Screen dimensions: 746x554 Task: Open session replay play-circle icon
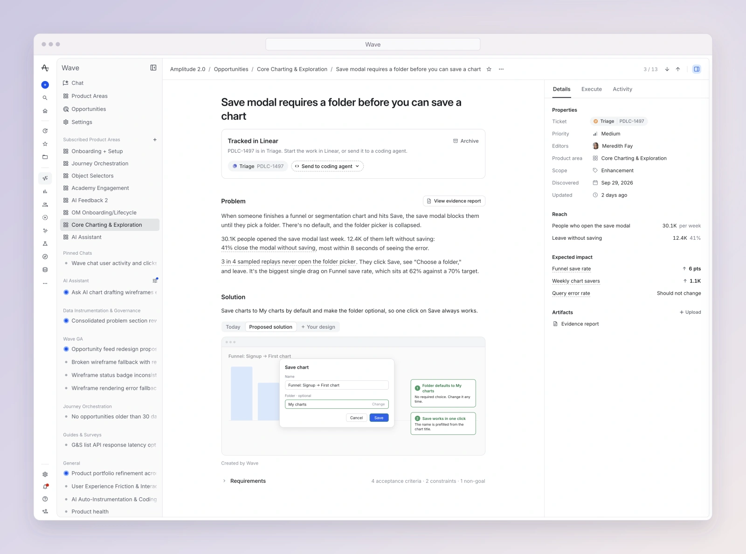(45, 217)
